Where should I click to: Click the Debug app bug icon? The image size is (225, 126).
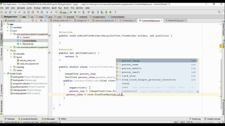click(75, 12)
